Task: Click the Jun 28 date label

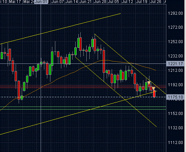Action: point(100,2)
